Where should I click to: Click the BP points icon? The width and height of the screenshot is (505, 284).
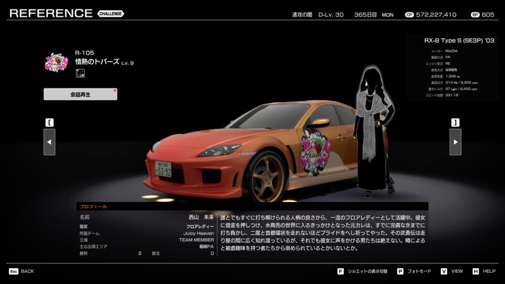click(475, 15)
